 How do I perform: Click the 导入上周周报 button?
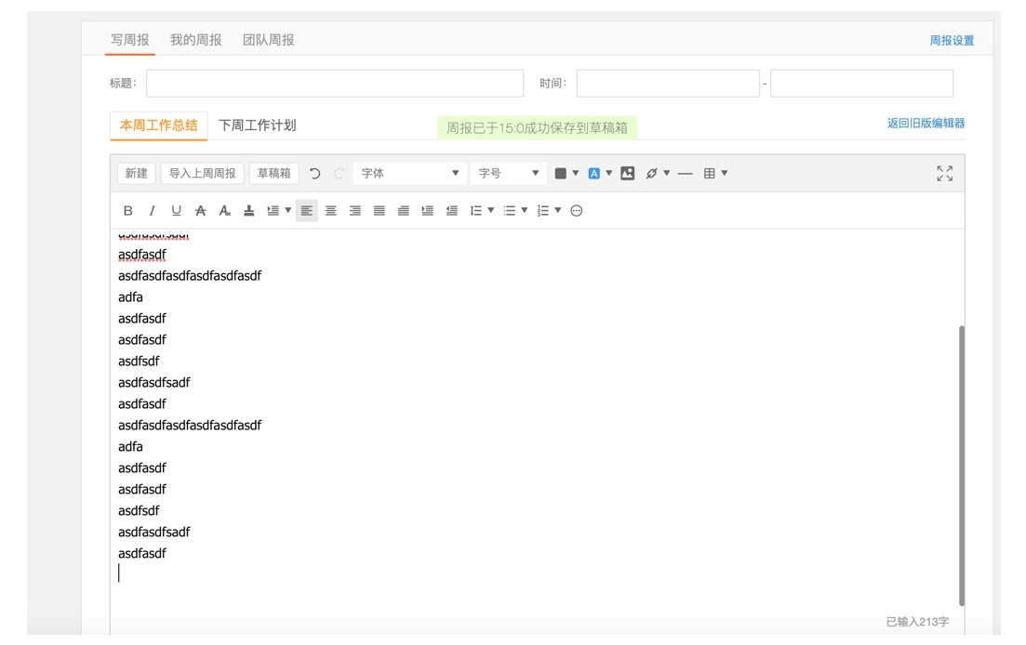(x=202, y=173)
